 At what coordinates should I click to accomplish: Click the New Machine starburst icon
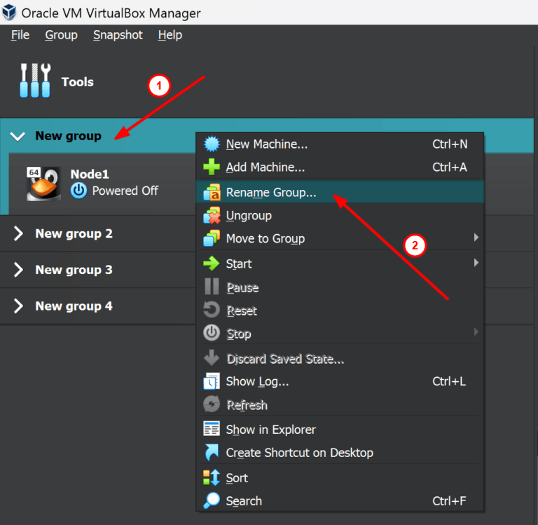[x=212, y=144]
